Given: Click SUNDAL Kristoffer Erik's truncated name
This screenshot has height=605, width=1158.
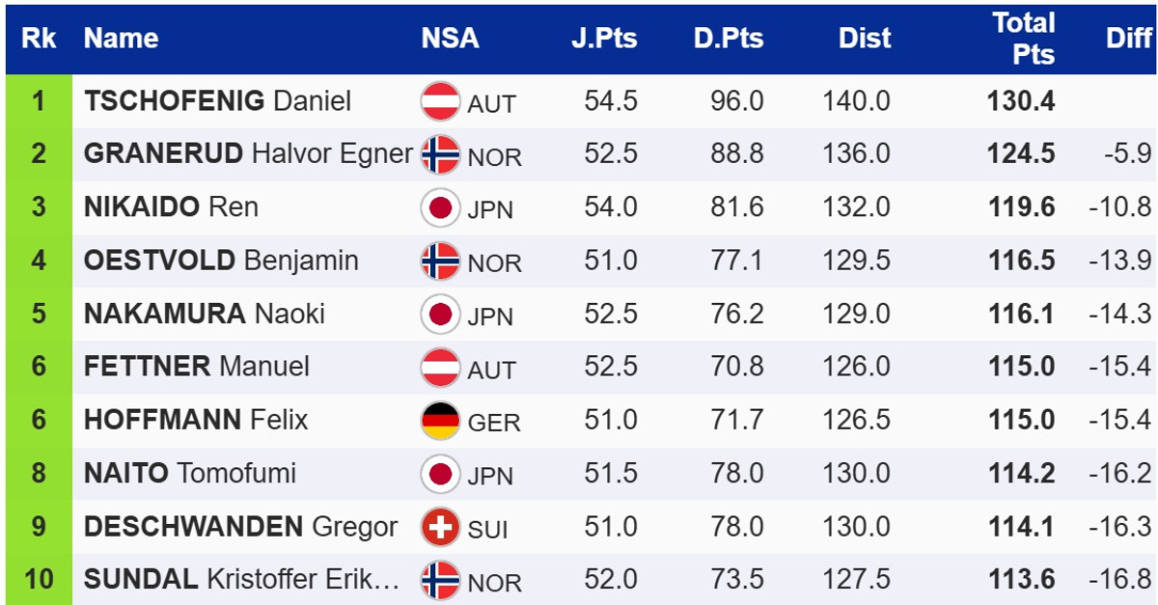Looking at the screenshot, I should pyautogui.click(x=240, y=580).
